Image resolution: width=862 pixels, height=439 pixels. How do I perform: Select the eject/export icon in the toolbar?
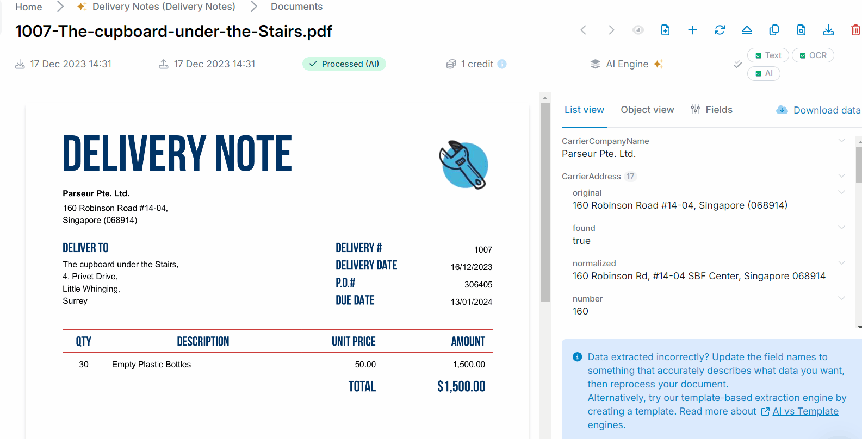tap(747, 30)
